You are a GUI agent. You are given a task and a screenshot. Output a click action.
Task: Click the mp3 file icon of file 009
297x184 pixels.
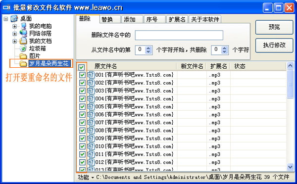click(91, 138)
